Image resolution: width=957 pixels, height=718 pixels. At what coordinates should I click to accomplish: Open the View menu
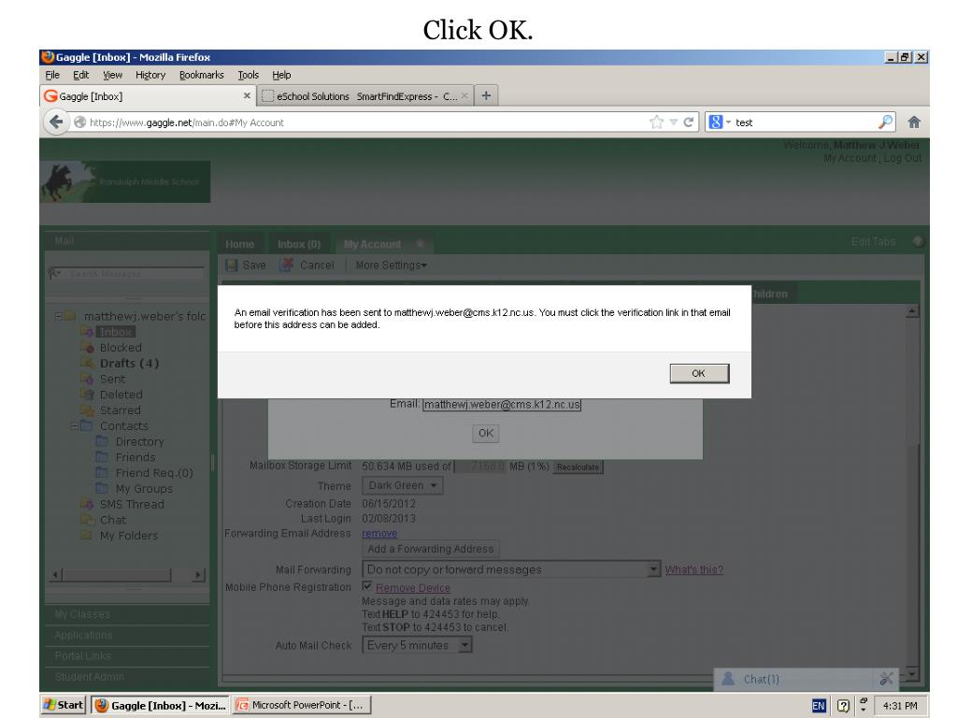[112, 75]
